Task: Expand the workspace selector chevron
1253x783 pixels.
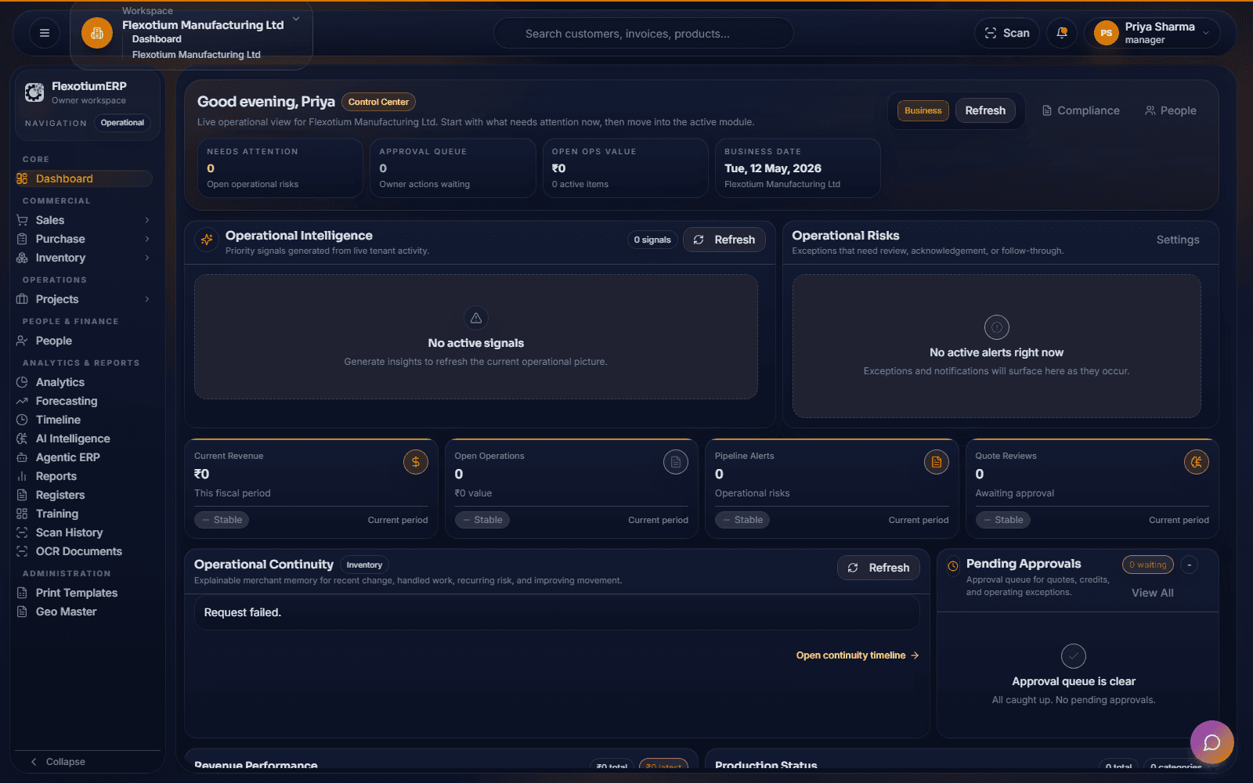Action: click(296, 19)
